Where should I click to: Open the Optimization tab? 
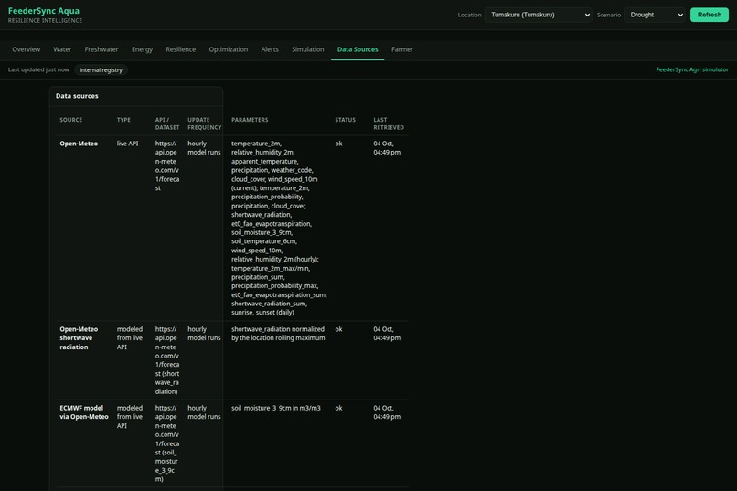tap(229, 49)
